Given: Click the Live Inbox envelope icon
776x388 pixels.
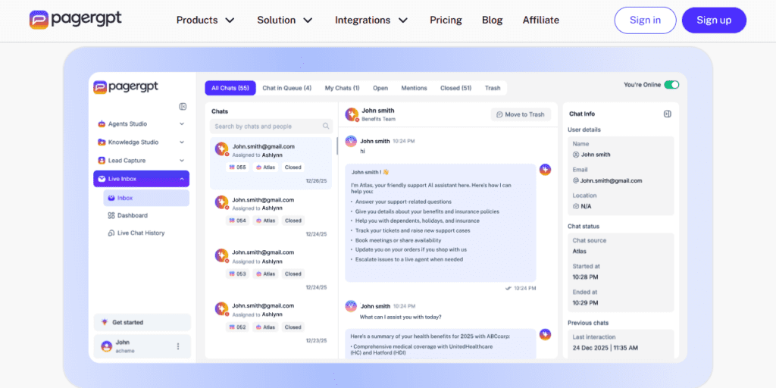Looking at the screenshot, I should [102, 179].
